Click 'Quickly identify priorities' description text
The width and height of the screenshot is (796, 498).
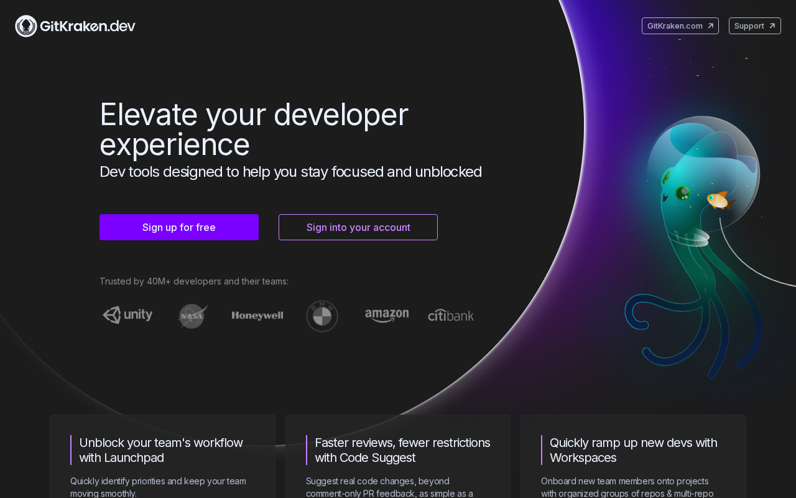[158, 487]
